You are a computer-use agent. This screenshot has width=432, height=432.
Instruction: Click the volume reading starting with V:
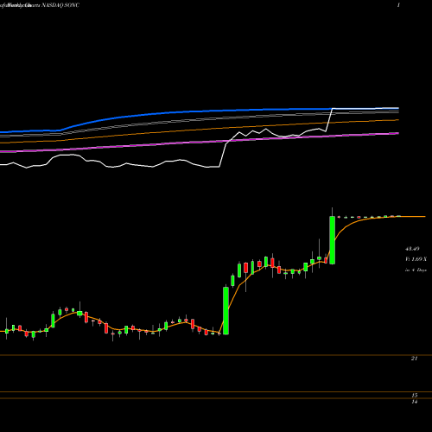(x=416, y=259)
